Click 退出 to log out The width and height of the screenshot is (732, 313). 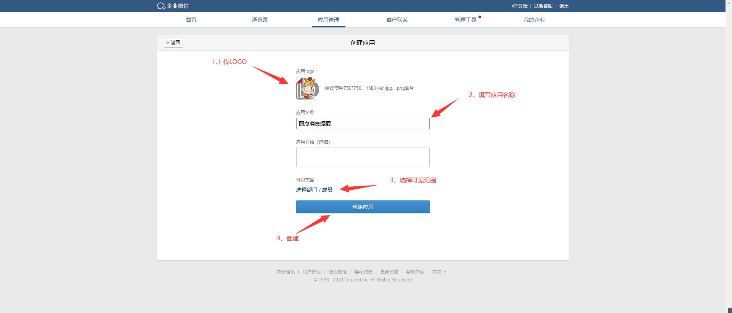coord(564,6)
